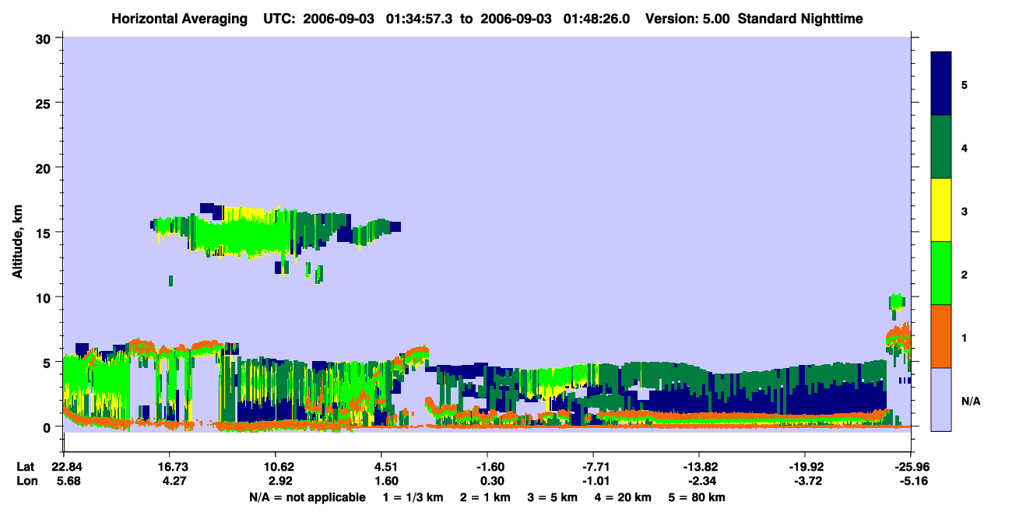Viewport: 1012px width, 519px height.
Task: Click the '5 = 80 km' legend note
Action: coord(697,497)
